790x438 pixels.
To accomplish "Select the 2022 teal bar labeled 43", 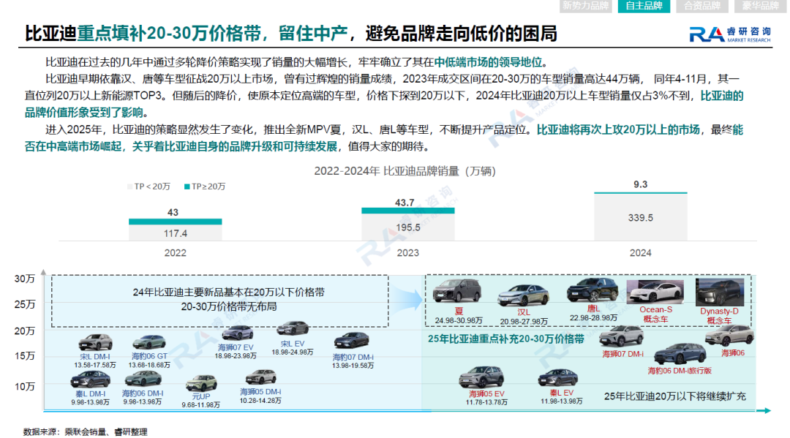I will (x=176, y=222).
